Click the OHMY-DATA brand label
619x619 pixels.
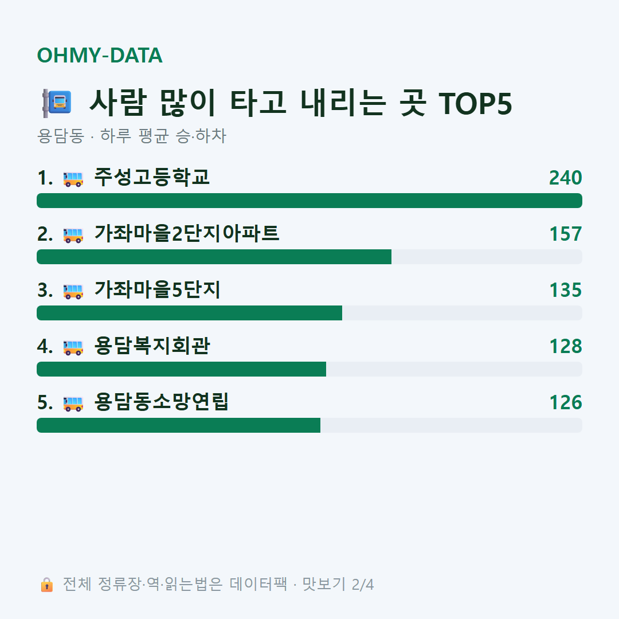coord(100,55)
